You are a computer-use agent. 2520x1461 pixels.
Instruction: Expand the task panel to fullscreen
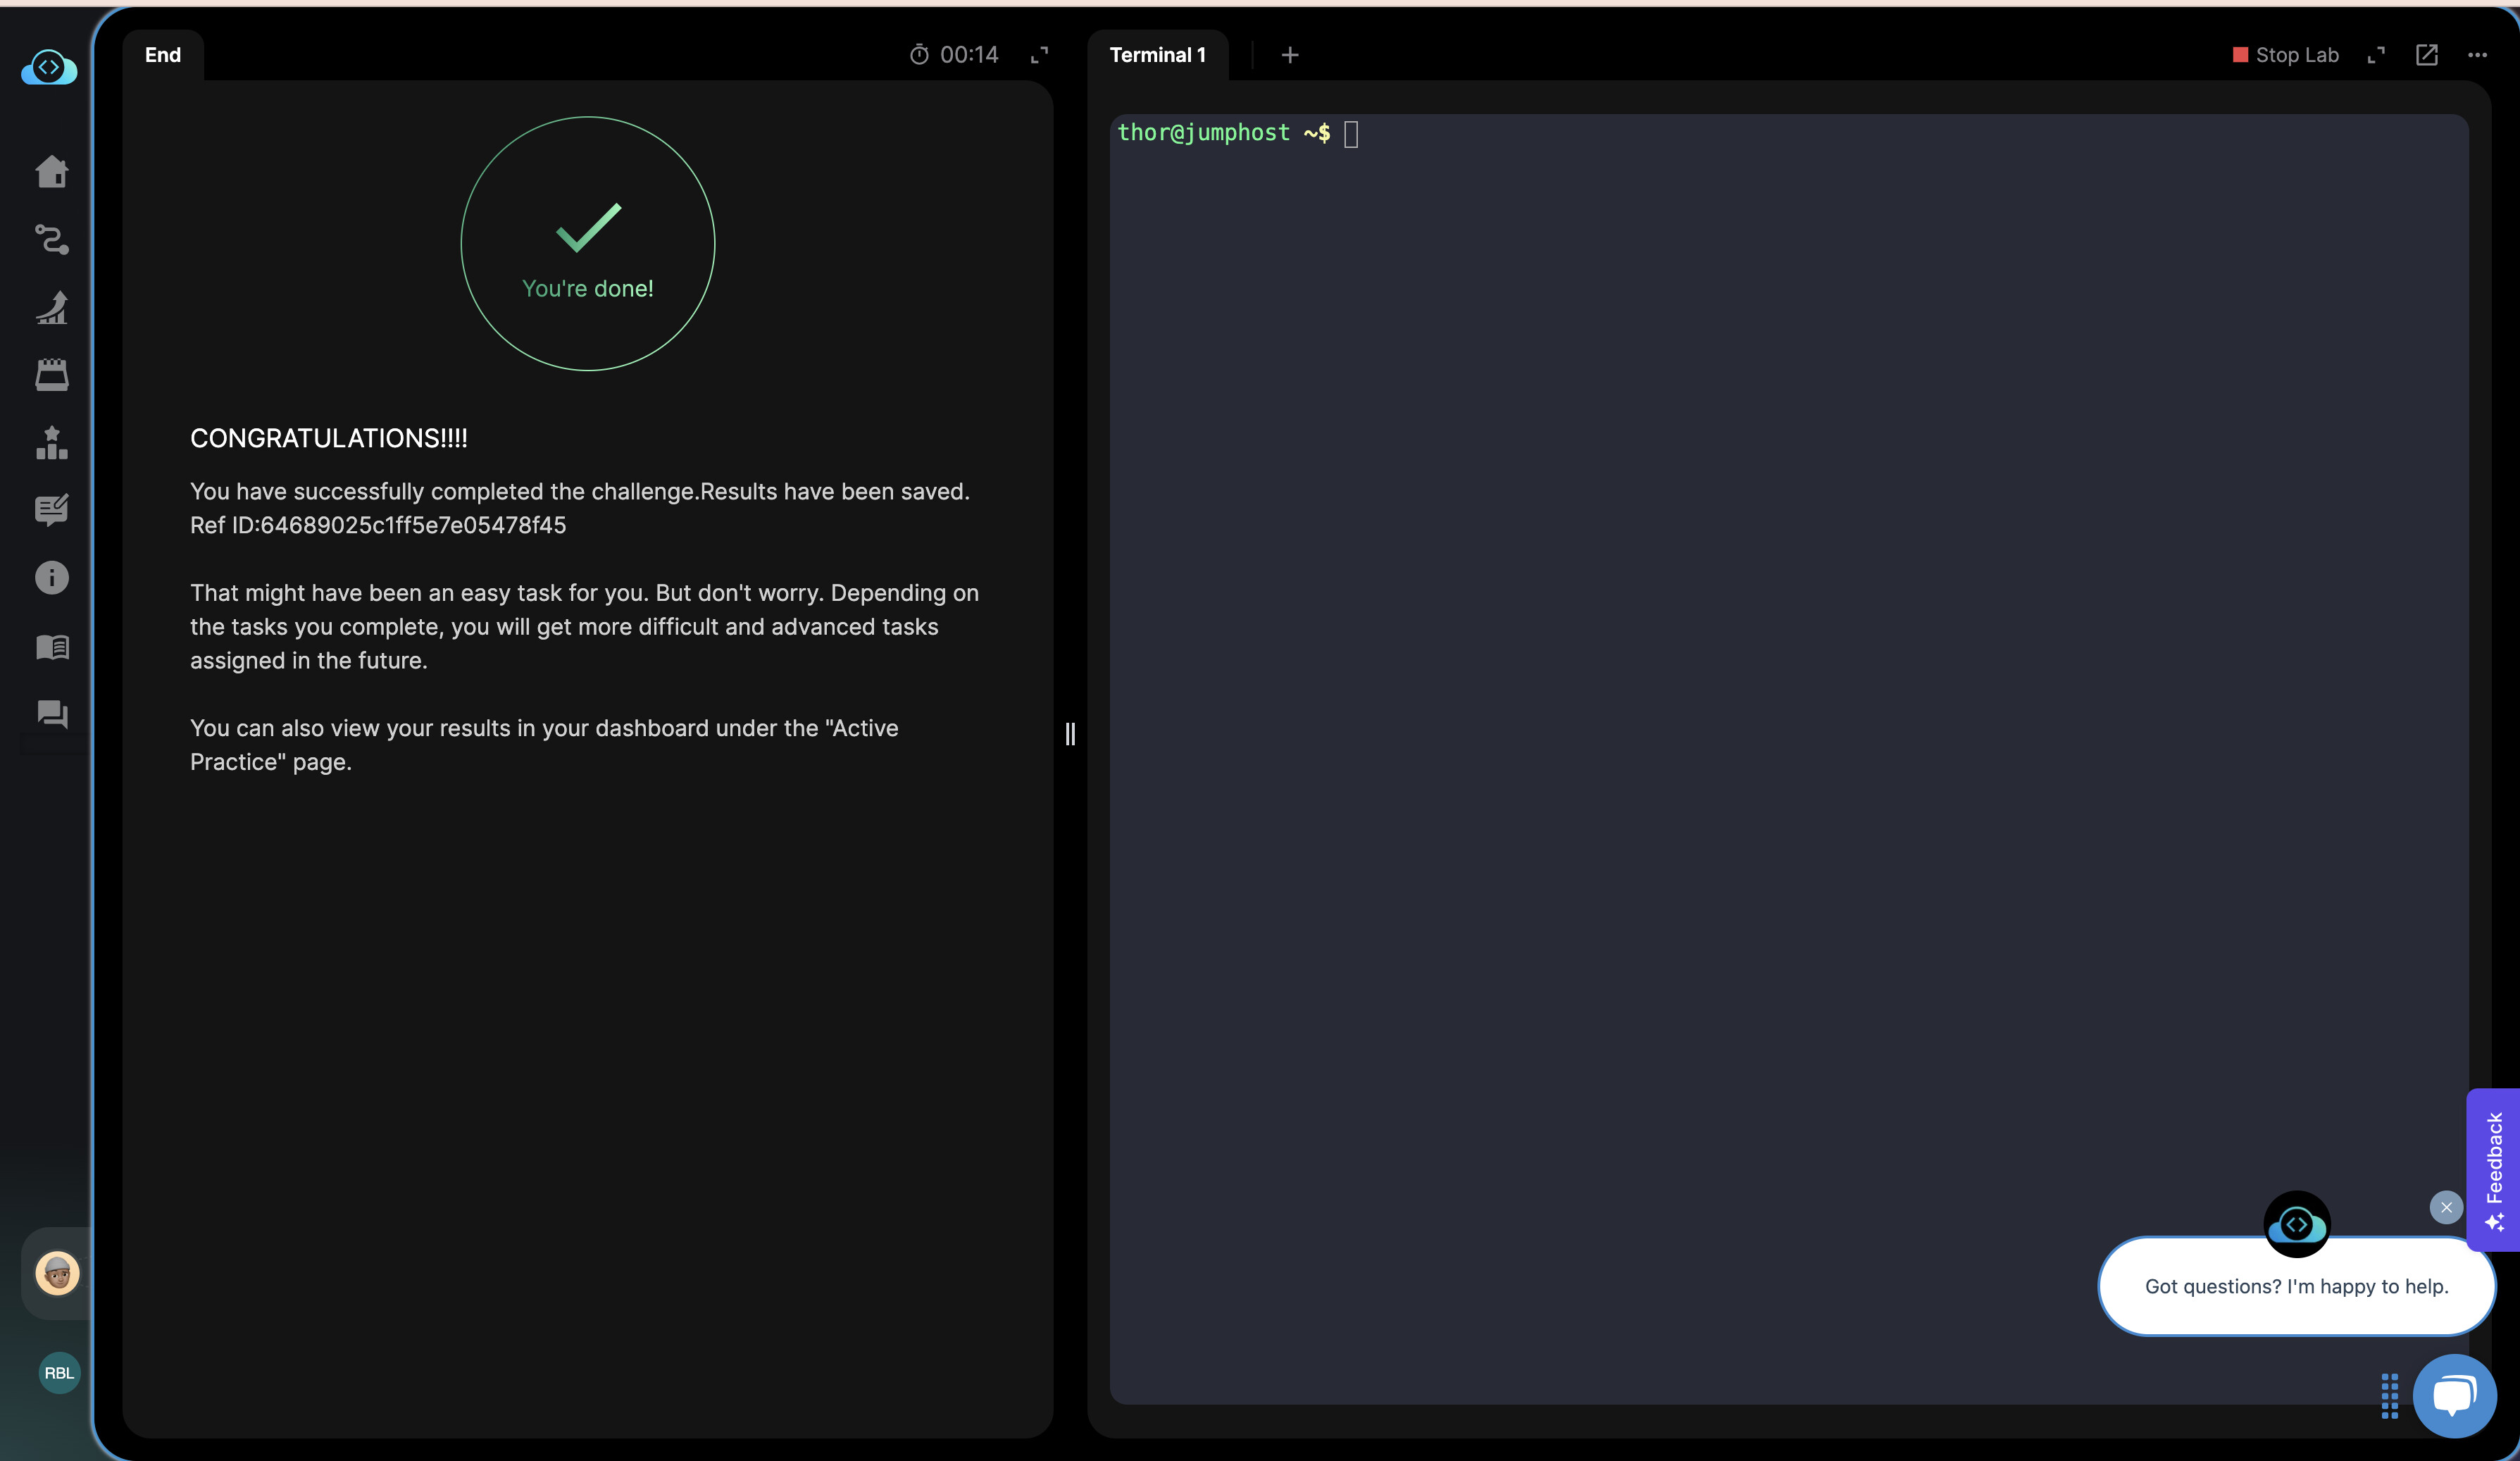(1040, 55)
